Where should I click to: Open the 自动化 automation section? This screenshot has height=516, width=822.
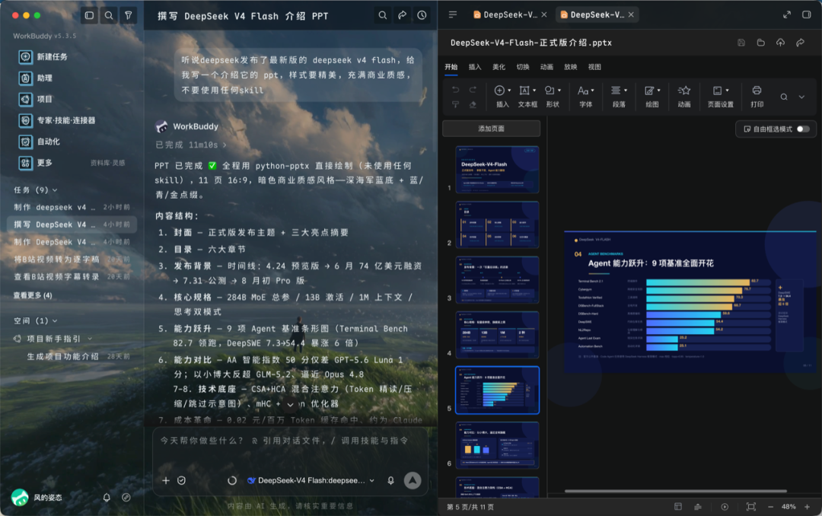coord(40,142)
